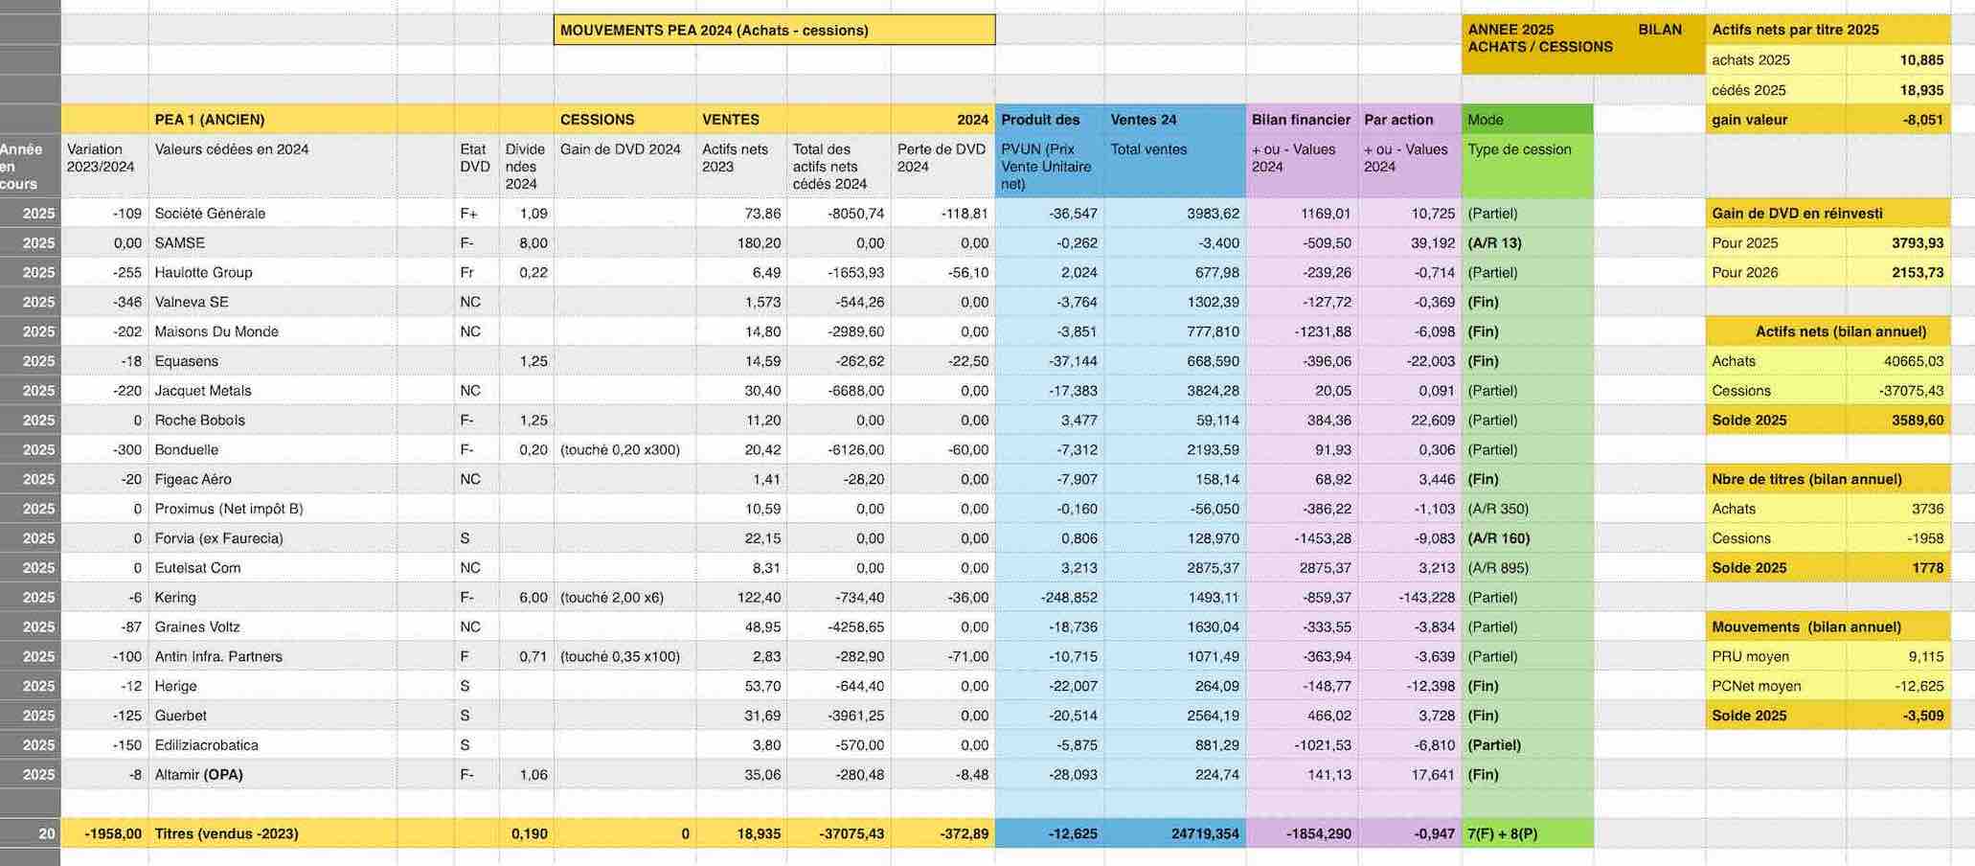Click the 'Actifs nets (bilan annuel)' header

pyautogui.click(x=1827, y=332)
